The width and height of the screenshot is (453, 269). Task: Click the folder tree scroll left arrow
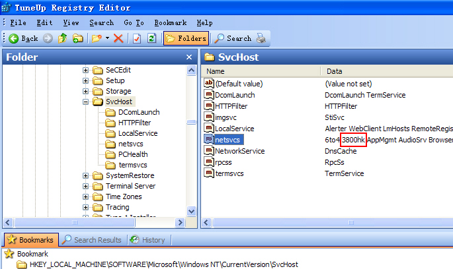[8, 222]
